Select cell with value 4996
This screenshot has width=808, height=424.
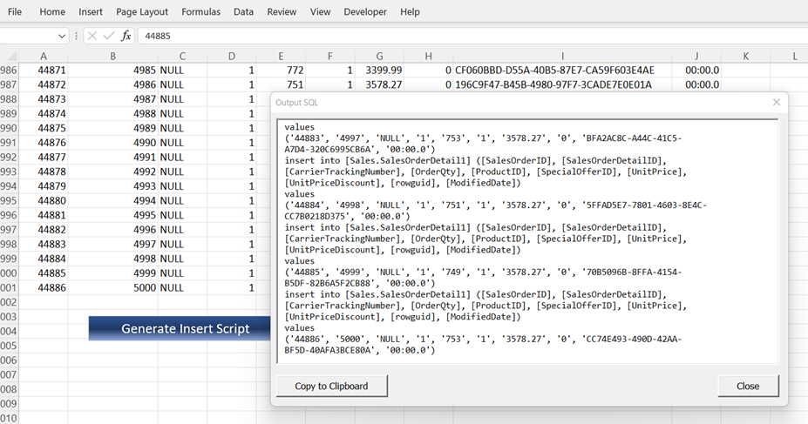tap(112, 230)
